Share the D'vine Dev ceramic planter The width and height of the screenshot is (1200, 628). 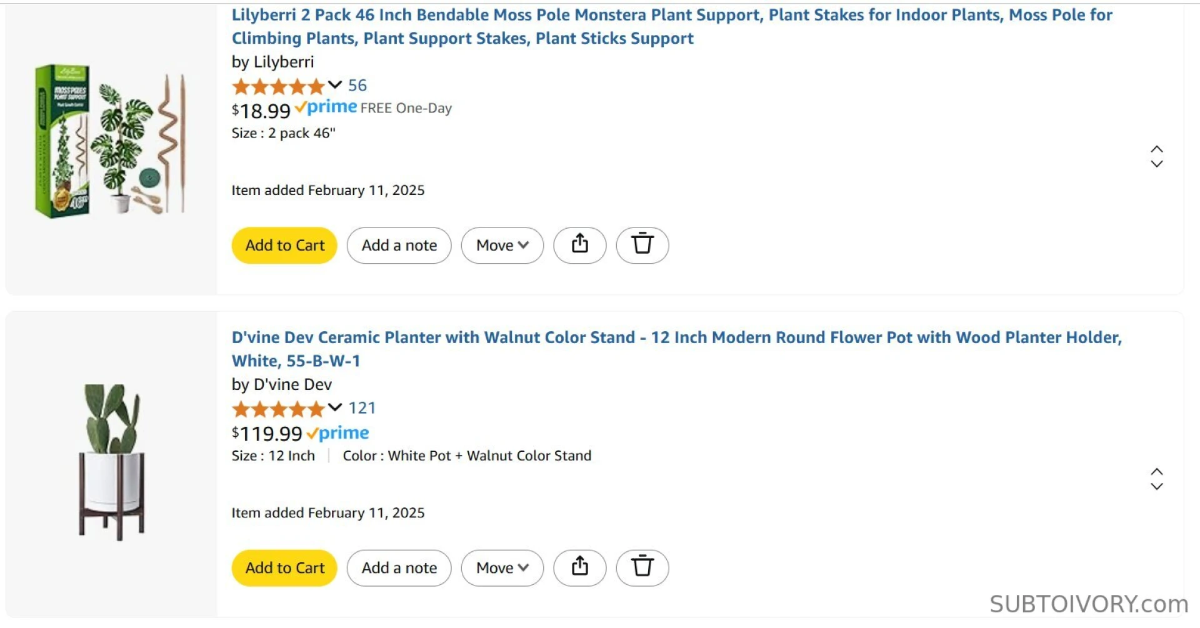[x=579, y=567]
